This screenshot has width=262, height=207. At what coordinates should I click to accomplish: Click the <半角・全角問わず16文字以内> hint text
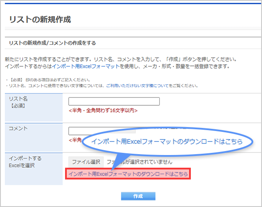103,110
